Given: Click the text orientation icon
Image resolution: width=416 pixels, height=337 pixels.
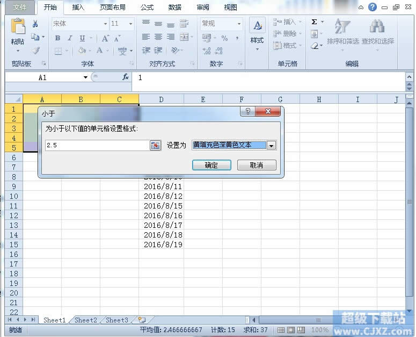Looking at the screenshot, I should tap(175, 50).
